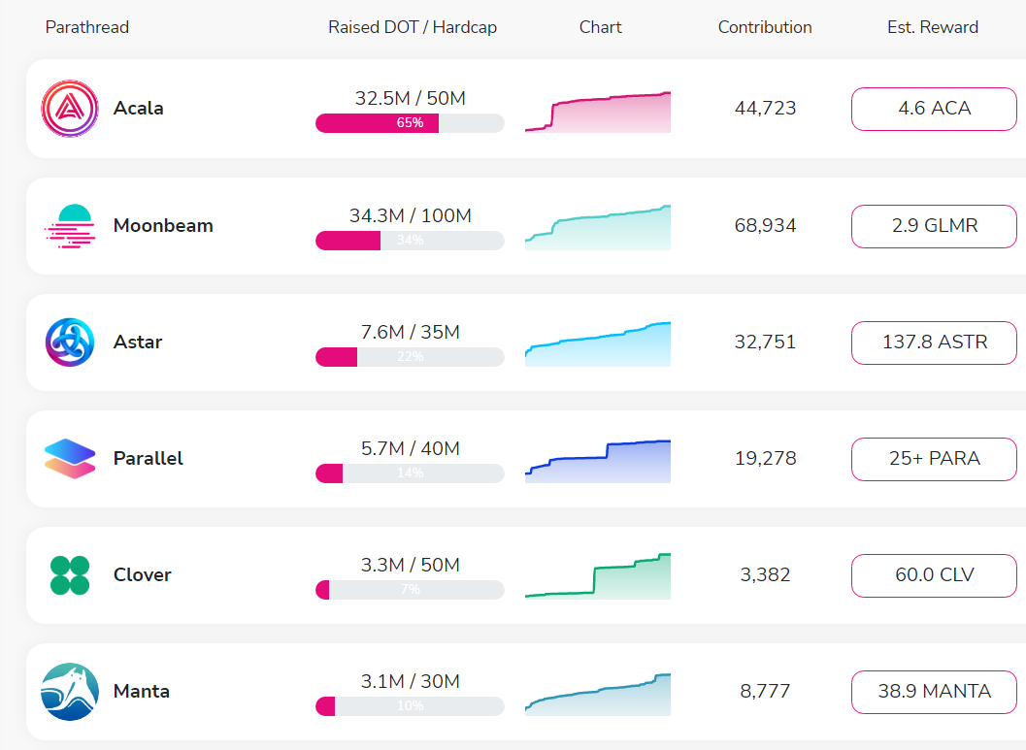
Task: Click Moonbeam's 34% progress bar
Action: [x=410, y=241]
